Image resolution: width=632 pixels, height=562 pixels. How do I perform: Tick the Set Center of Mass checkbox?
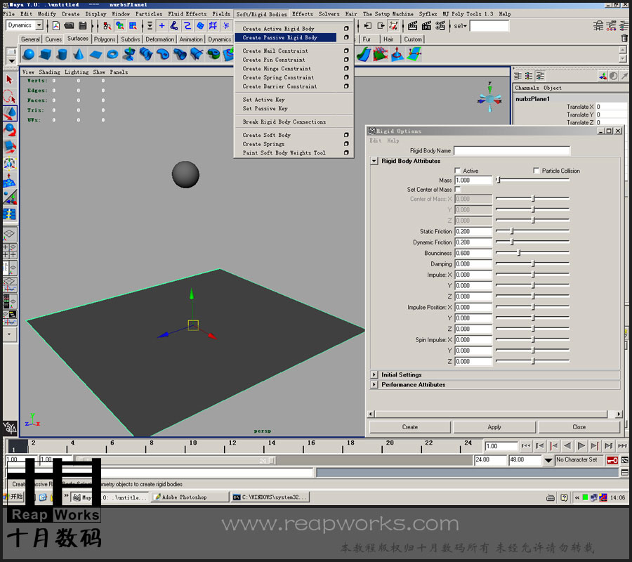point(457,189)
